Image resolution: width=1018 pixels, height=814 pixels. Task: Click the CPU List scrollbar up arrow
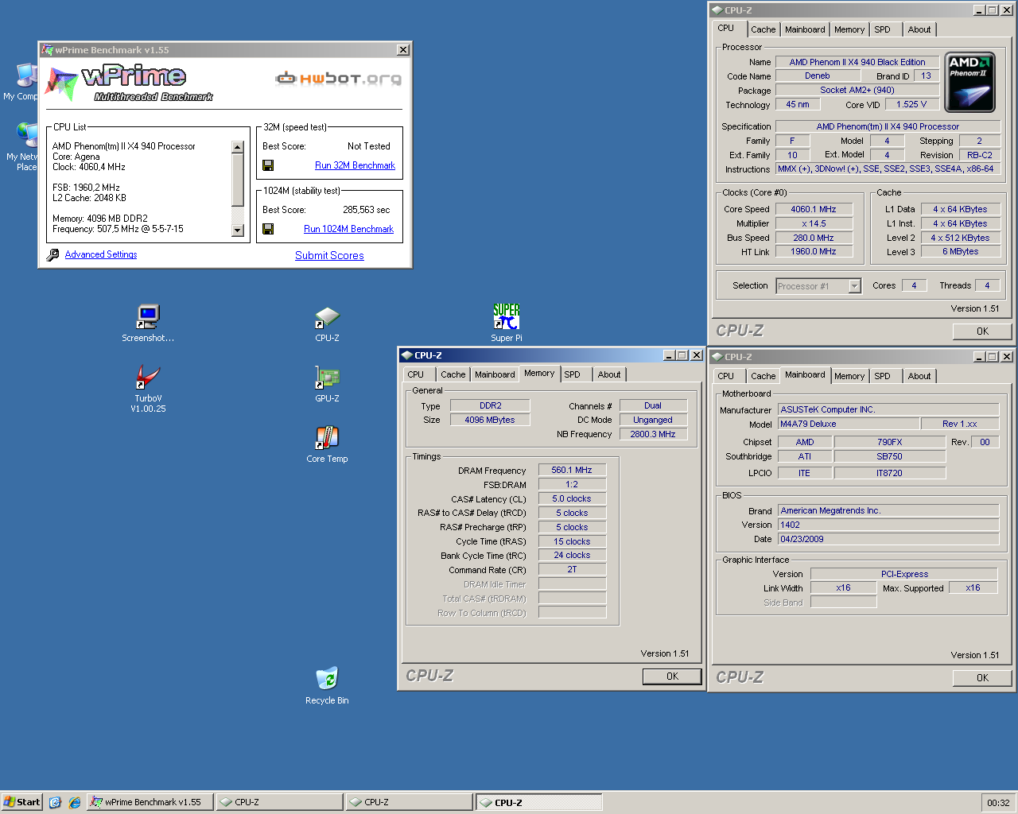(x=237, y=147)
